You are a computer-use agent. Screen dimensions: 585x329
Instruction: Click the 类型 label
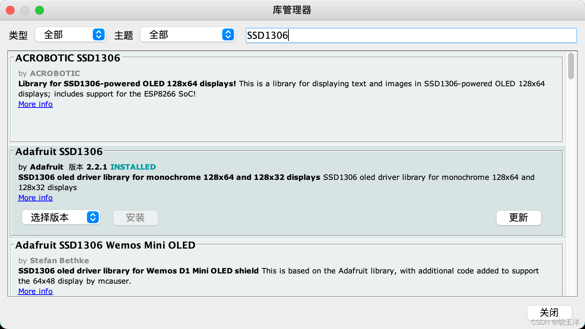point(18,35)
